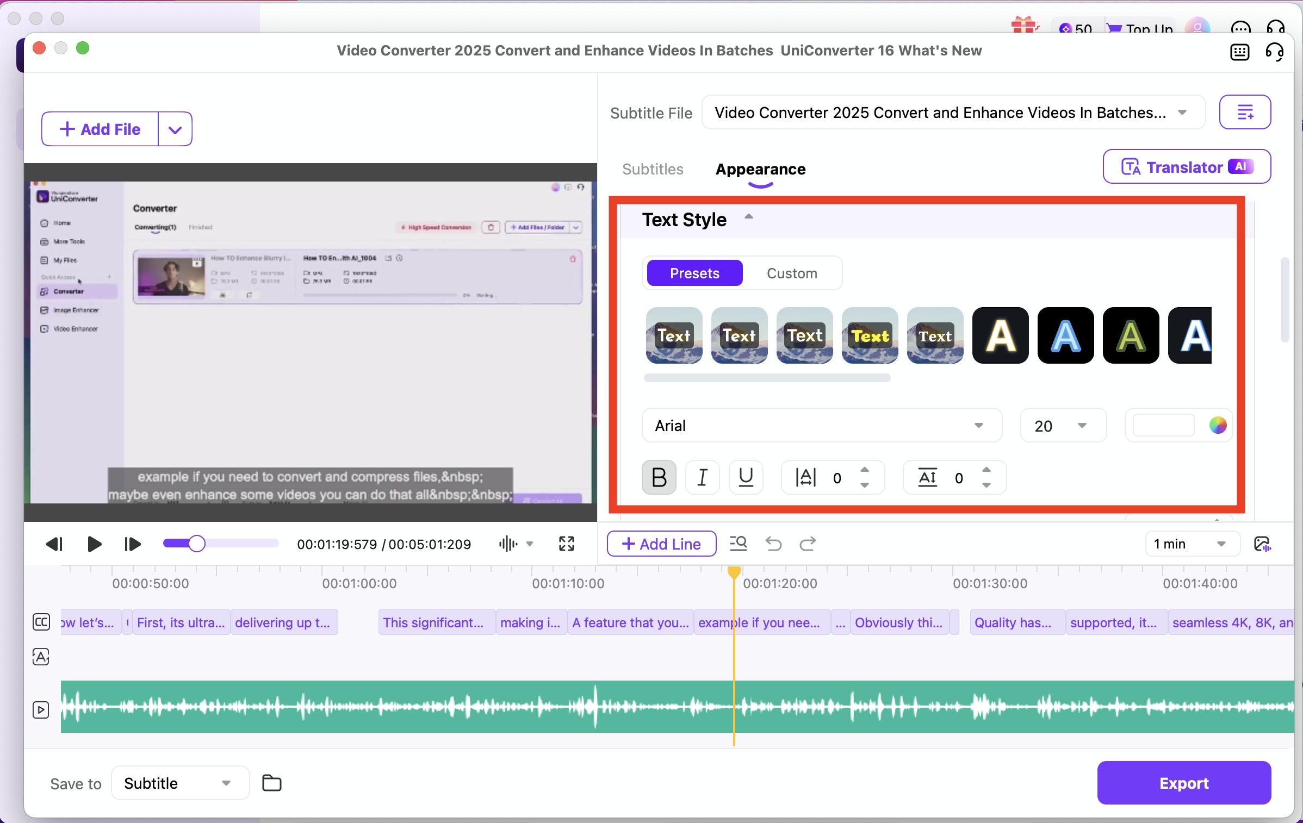
Task: Open the font size 20 dropdown
Action: (x=1062, y=425)
